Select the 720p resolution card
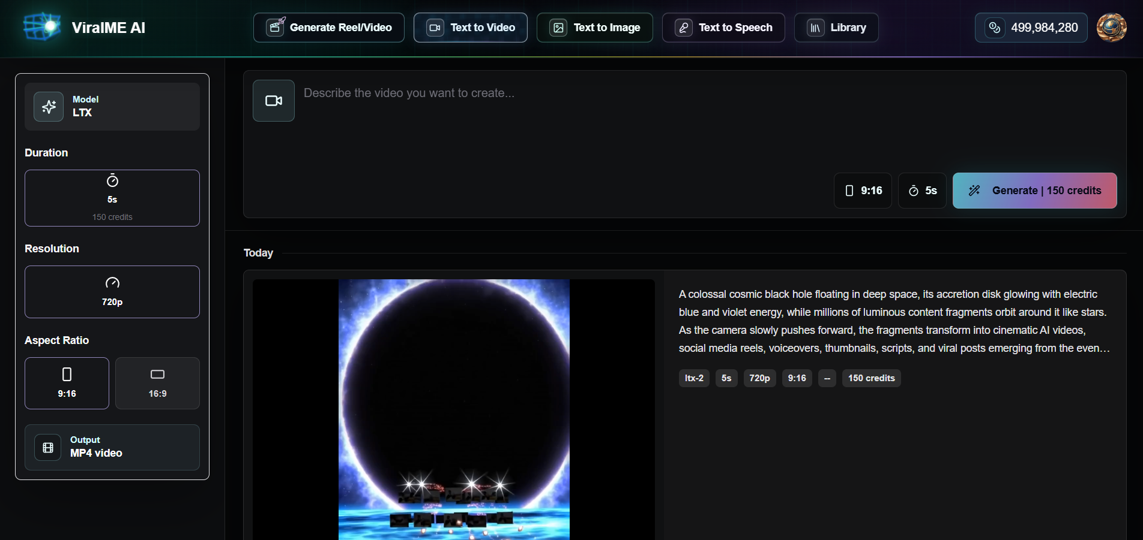 coord(112,292)
